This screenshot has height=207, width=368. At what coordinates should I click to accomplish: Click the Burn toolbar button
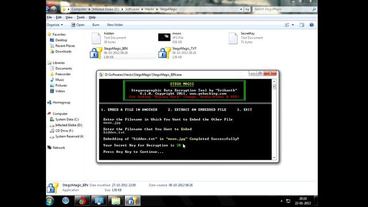96,25
